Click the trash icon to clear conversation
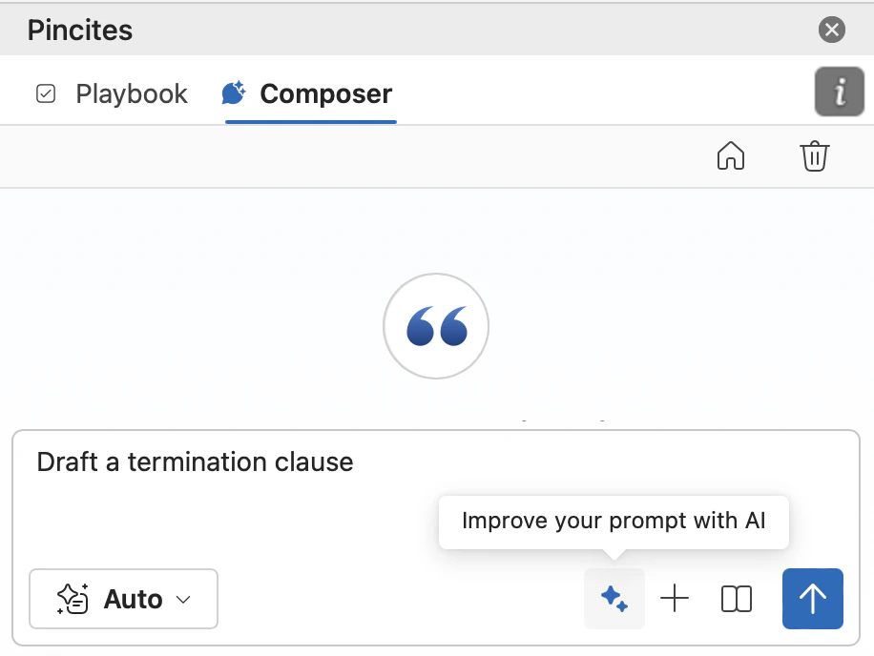Viewport: 874px width, 656px height. click(x=814, y=156)
